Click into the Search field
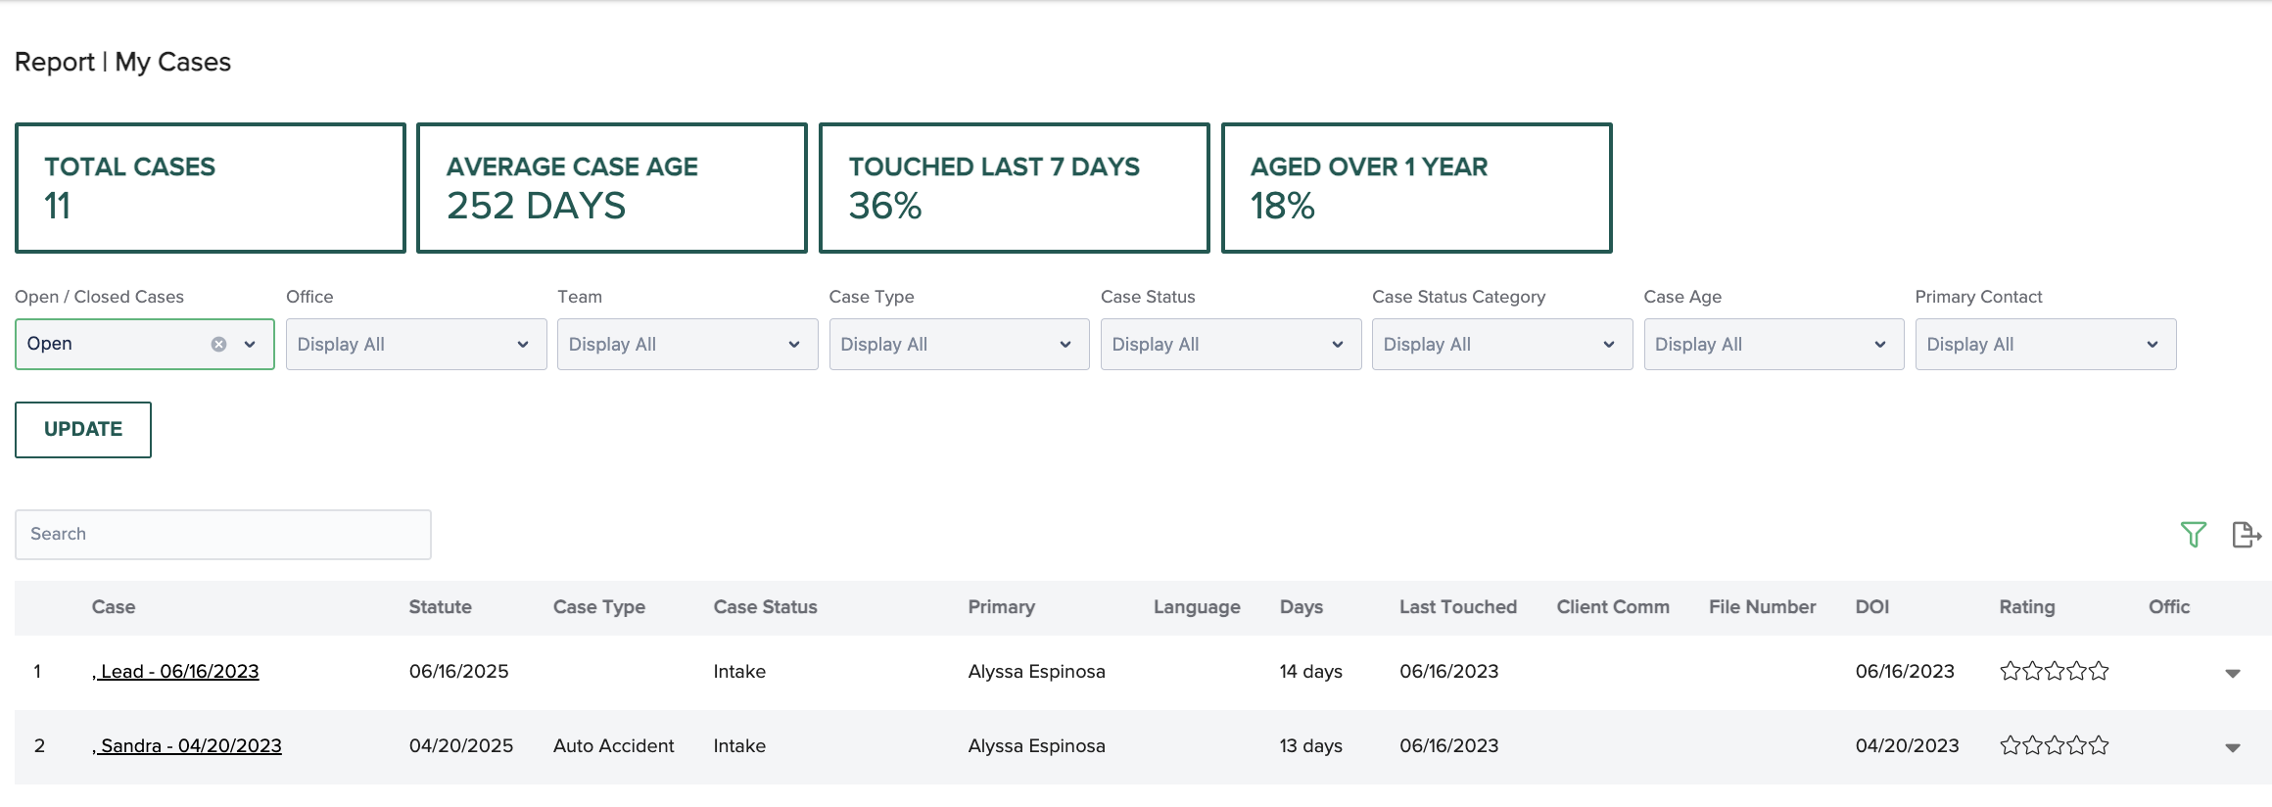 [222, 535]
